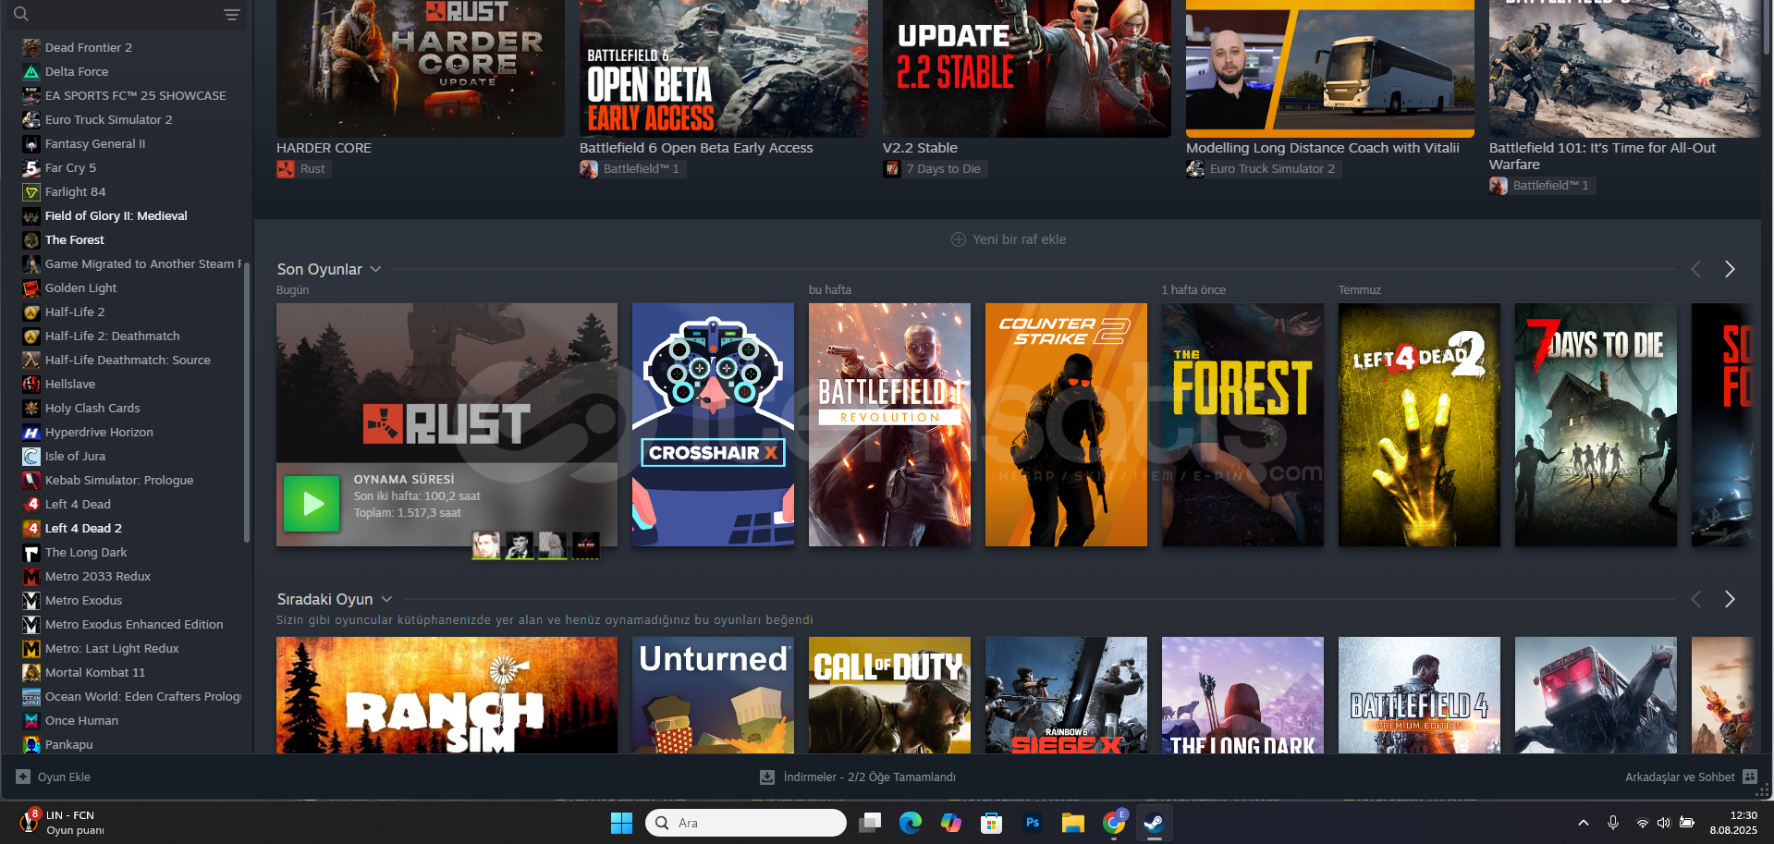Open Rainbow Six Siege X cover

point(1066,694)
